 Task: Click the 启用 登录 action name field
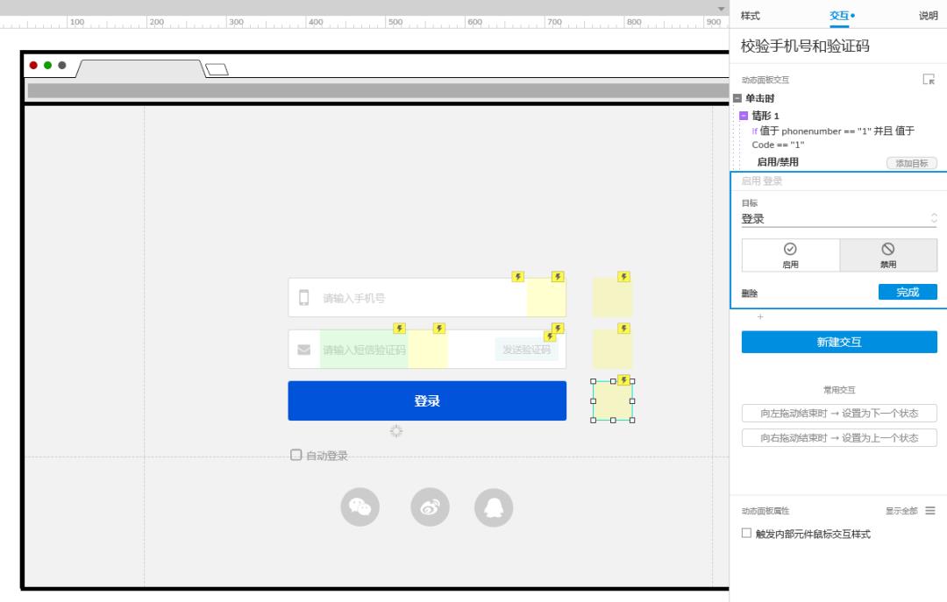click(839, 181)
